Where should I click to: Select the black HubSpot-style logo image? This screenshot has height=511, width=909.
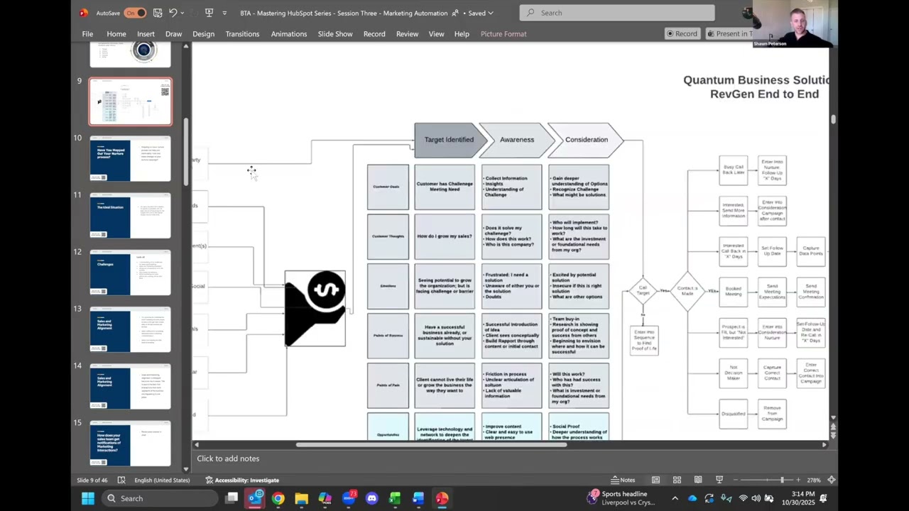pos(315,309)
